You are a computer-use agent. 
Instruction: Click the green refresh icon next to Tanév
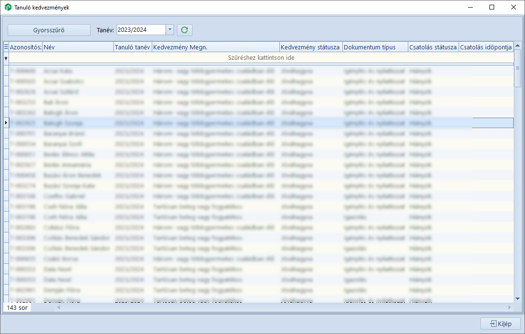pos(184,30)
